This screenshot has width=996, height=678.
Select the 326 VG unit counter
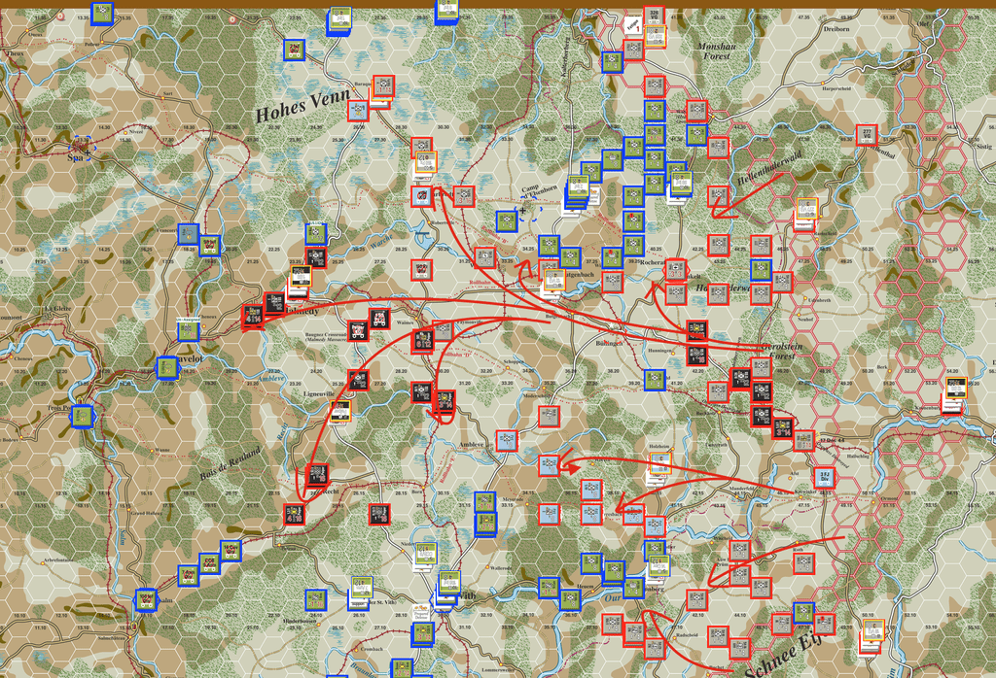[655, 16]
